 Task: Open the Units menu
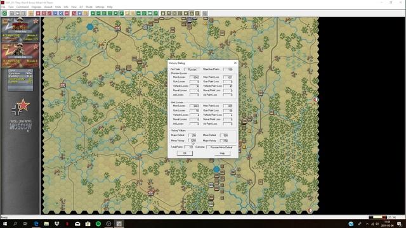pyautogui.click(x=58, y=7)
